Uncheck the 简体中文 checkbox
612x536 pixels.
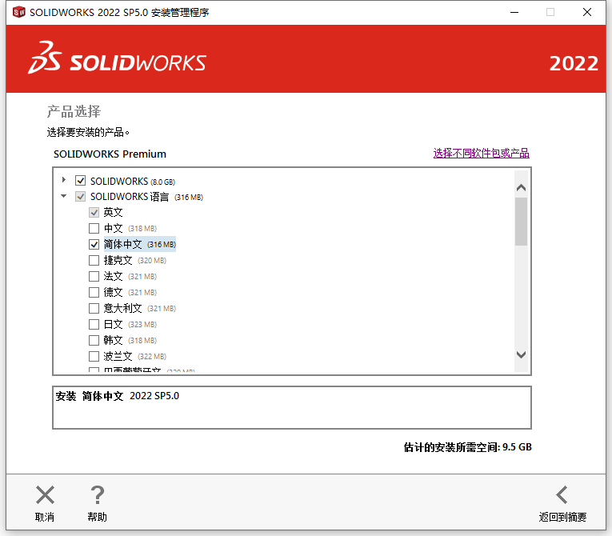(x=94, y=244)
